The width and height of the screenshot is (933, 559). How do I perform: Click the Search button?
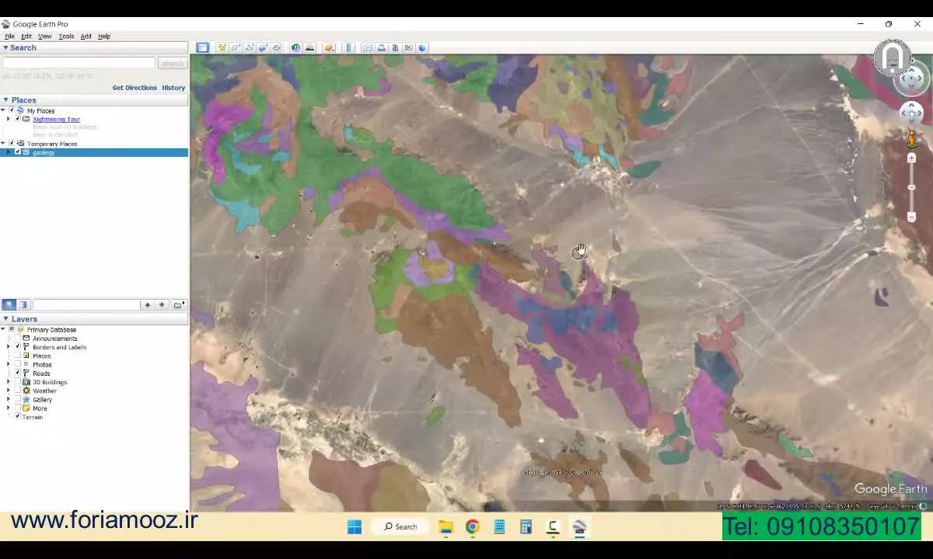tap(172, 63)
